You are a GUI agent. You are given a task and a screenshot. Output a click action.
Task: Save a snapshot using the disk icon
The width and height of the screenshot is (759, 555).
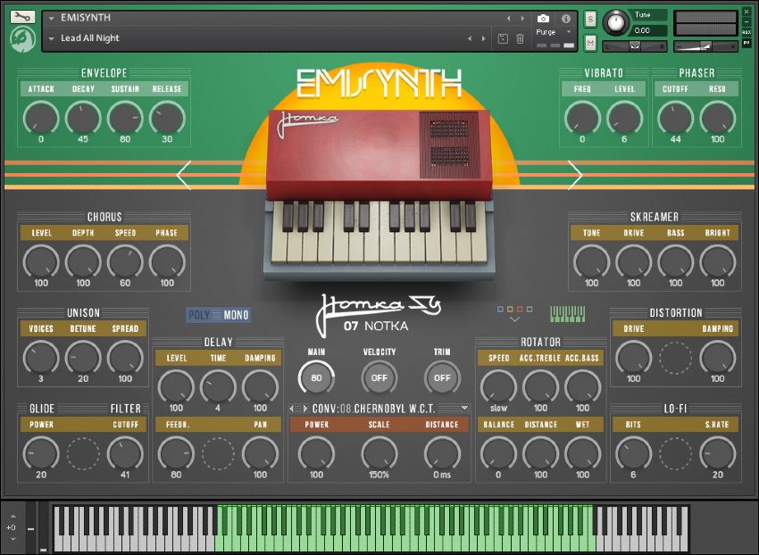(505, 38)
